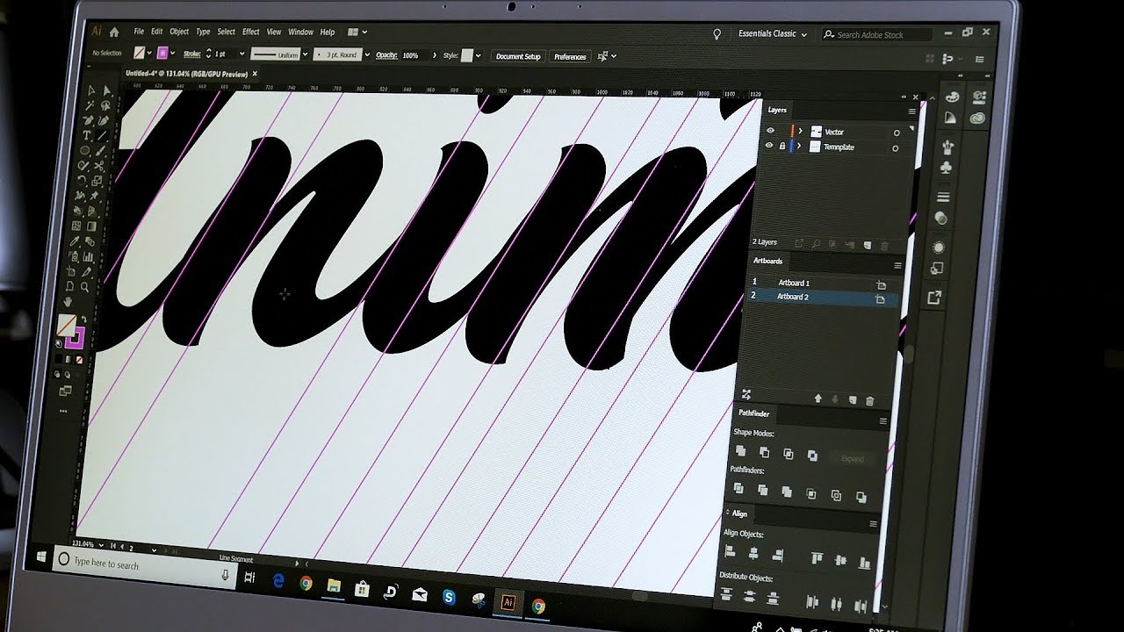
Task: Open Export for Screens panel icon
Action: pyautogui.click(x=934, y=298)
